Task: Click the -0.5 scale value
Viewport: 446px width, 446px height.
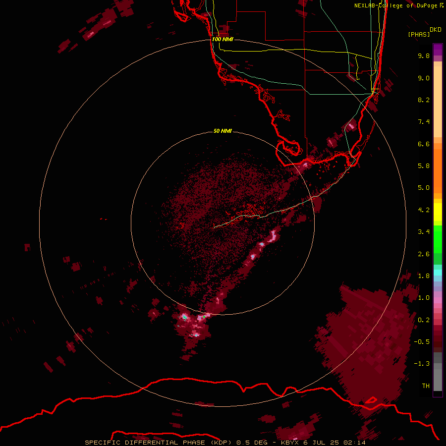Action: pos(422,342)
